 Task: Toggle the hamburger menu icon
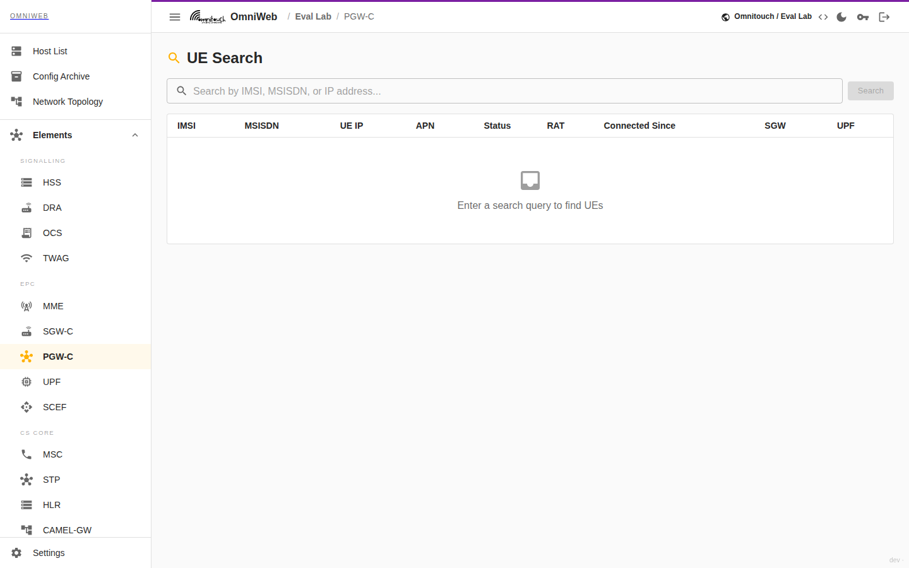click(175, 17)
